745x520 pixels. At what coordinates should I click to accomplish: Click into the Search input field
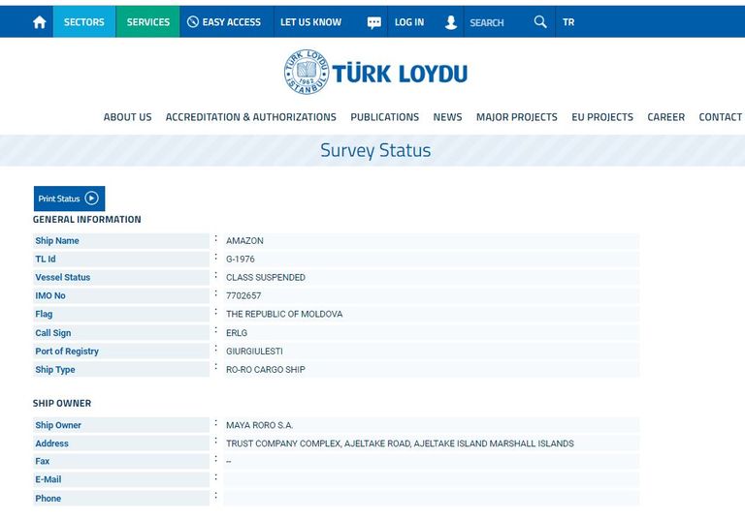[495, 22]
